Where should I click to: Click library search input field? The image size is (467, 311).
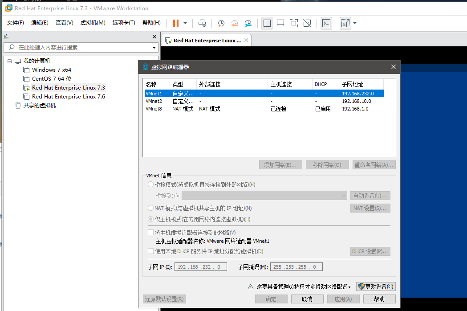click(x=81, y=47)
